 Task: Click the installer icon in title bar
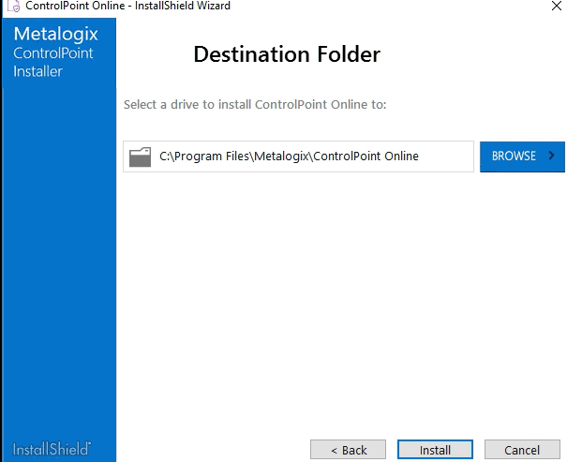tap(13, 6)
